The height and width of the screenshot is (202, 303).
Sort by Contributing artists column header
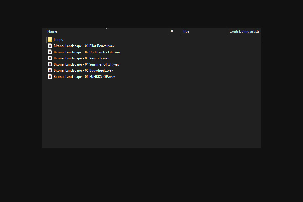pos(244,31)
